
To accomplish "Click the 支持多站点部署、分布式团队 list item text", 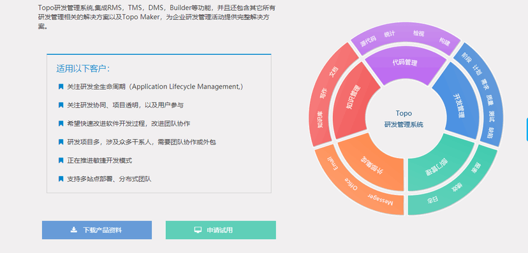I will 110,179.
